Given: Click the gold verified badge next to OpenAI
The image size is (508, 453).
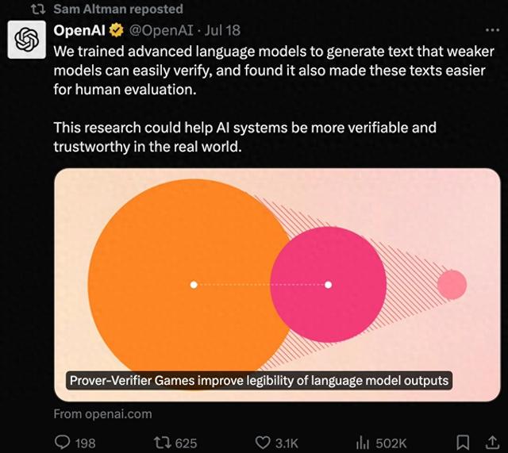Looking at the screenshot, I should click(116, 30).
